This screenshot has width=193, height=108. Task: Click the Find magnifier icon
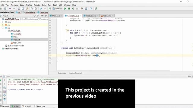click(x=32, y=9)
